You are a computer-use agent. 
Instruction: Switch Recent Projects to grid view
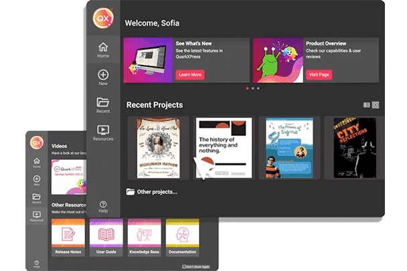[x=376, y=105]
